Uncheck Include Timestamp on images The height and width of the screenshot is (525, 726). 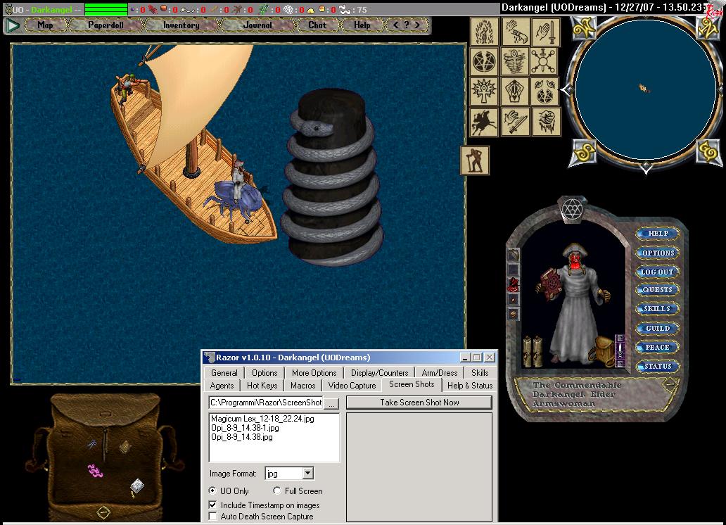[x=213, y=505]
